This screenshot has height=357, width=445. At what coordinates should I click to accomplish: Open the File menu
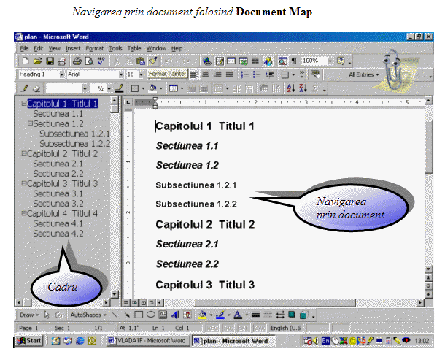[24, 49]
